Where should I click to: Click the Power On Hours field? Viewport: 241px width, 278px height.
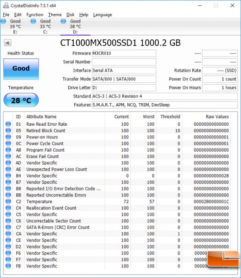(x=220, y=88)
